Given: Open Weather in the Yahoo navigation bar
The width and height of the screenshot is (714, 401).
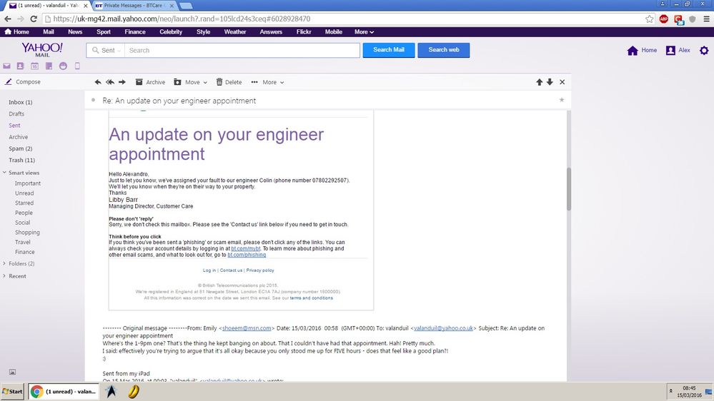Looking at the screenshot, I should pyautogui.click(x=235, y=32).
